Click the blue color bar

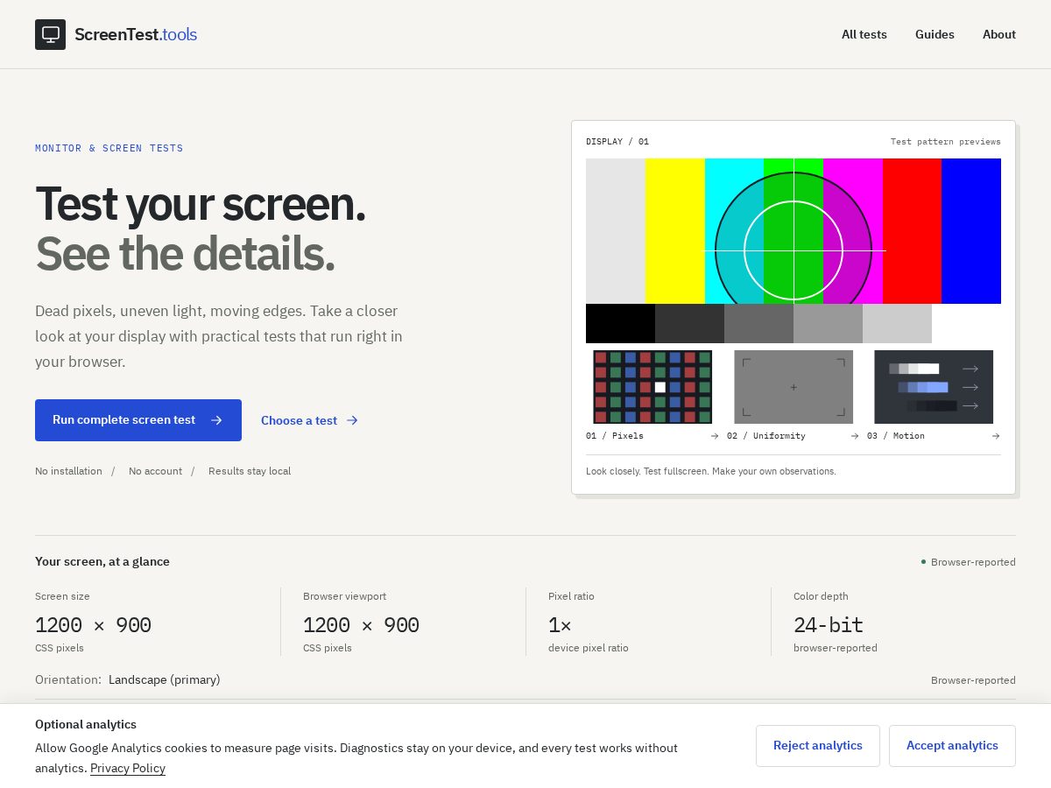pyautogui.click(x=971, y=231)
